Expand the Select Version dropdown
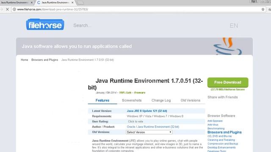The width and height of the screenshot is (271, 152). click(149, 132)
